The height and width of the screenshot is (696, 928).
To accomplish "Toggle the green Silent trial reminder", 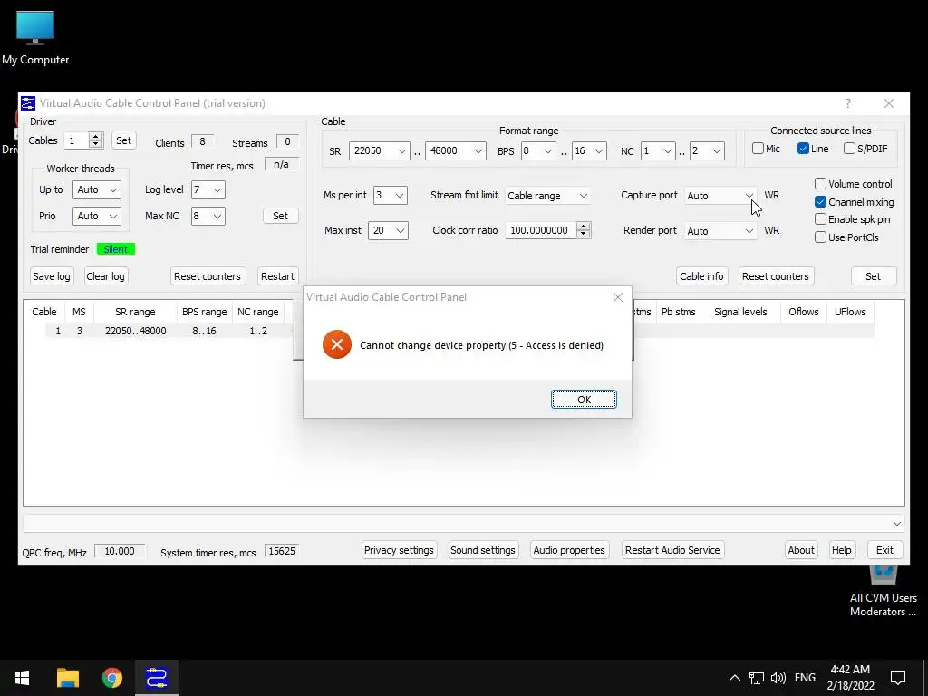I will [115, 249].
